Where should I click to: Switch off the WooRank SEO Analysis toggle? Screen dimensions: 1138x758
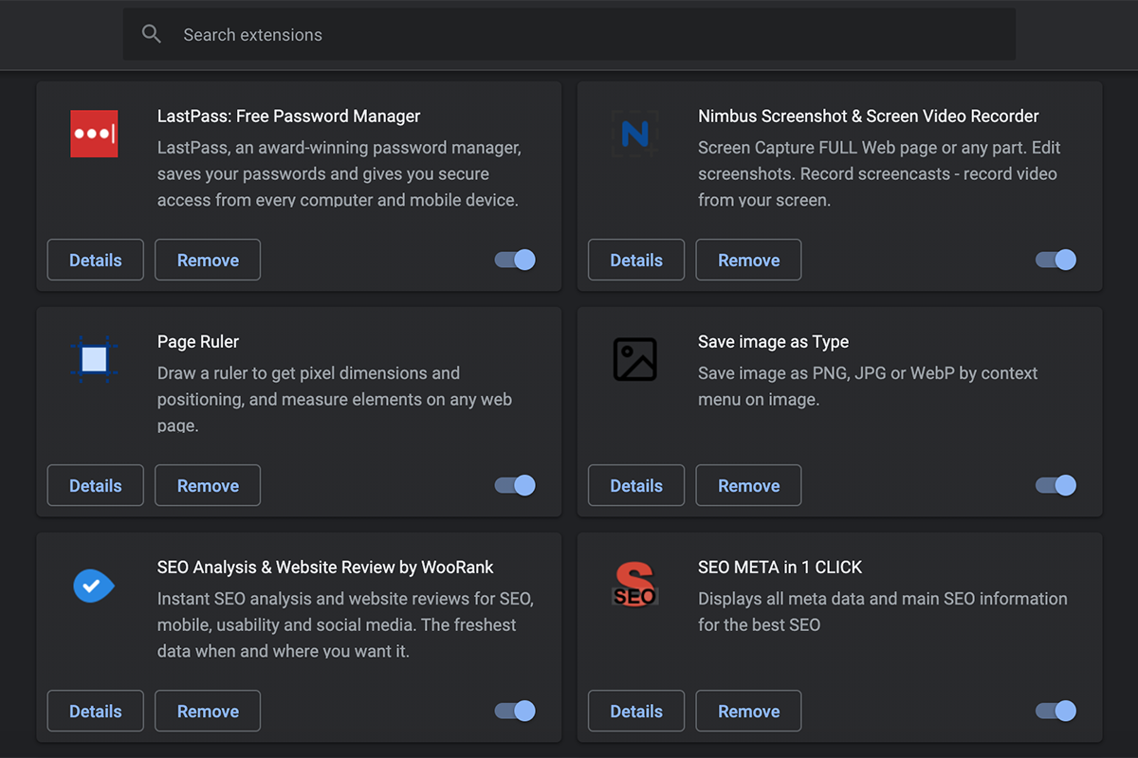coord(516,711)
